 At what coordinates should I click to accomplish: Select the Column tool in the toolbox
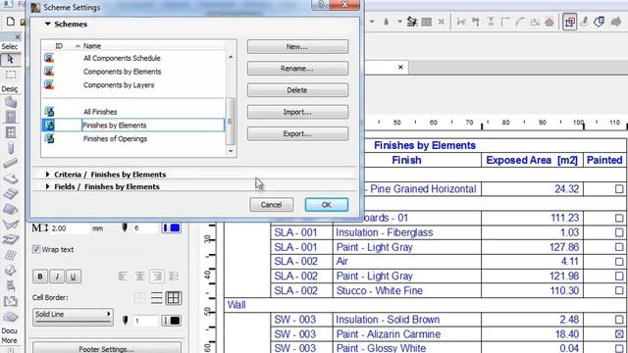(x=11, y=148)
